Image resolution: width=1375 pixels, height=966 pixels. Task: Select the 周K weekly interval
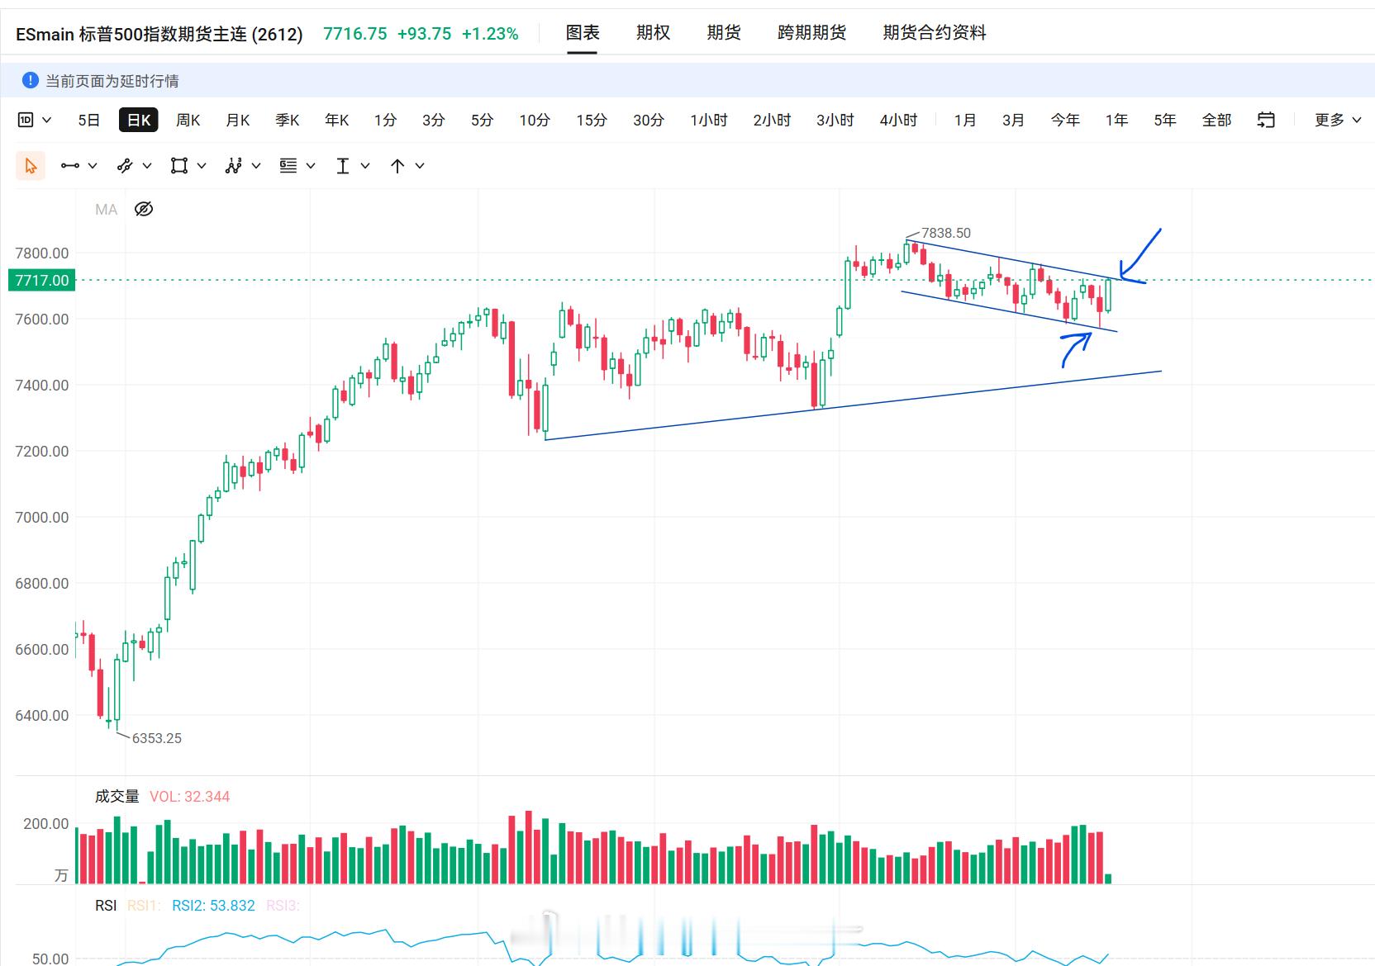pos(188,121)
